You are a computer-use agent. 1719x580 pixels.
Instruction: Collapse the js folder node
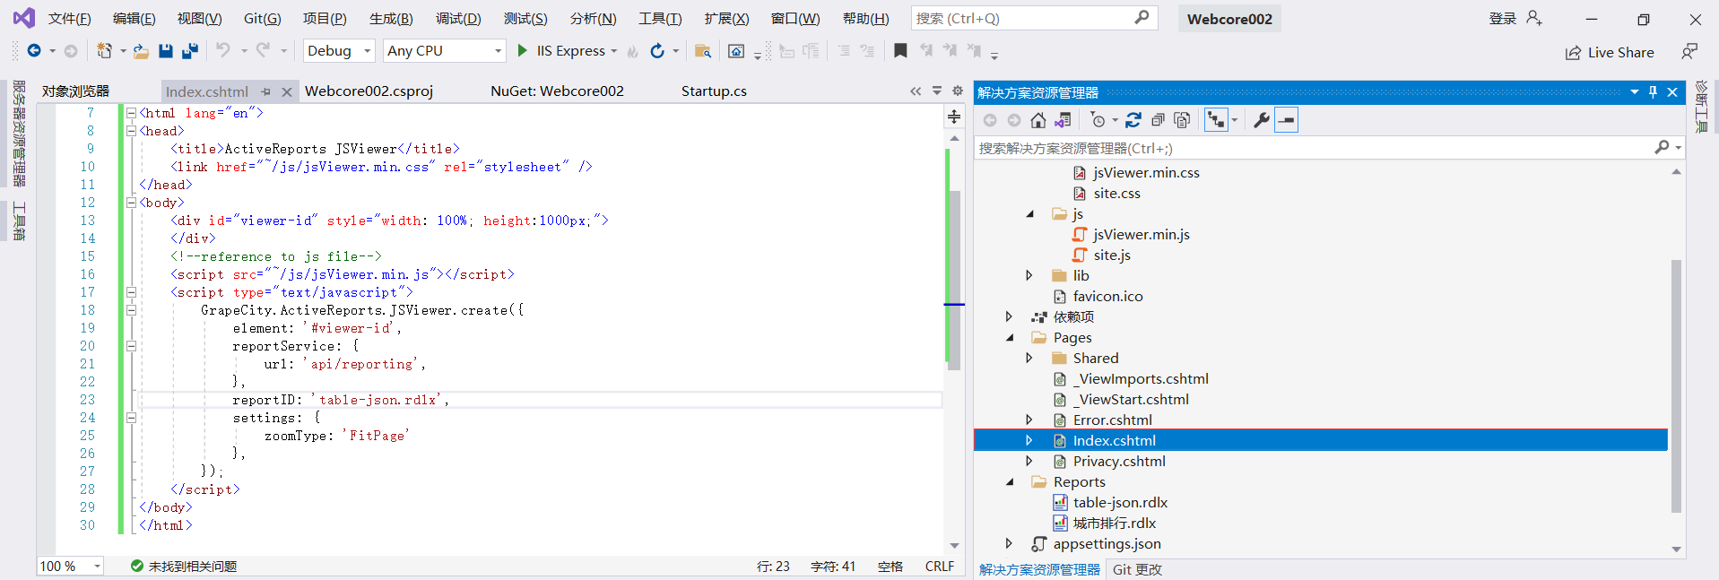pos(1029,214)
